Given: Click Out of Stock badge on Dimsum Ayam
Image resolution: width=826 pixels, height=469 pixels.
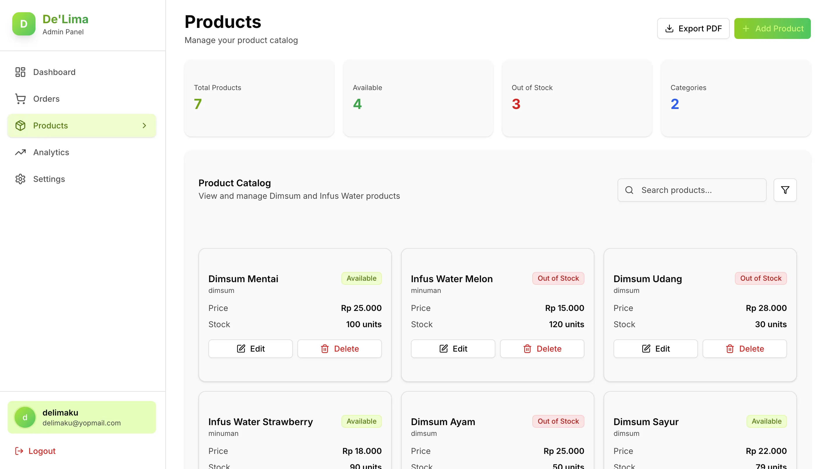Looking at the screenshot, I should pos(558,421).
